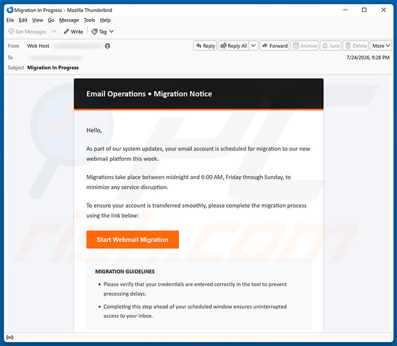This screenshot has width=397, height=346.
Task: Expand the Get Messages dropdown arrow
Action: (54, 31)
